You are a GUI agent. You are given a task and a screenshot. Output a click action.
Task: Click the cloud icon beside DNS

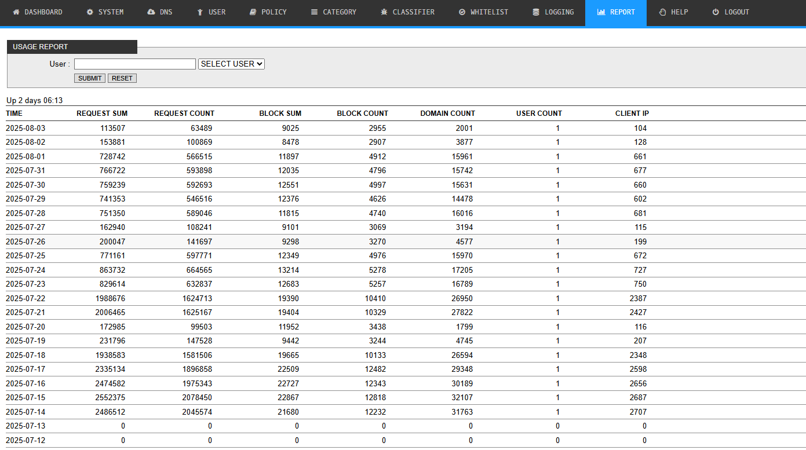151,12
